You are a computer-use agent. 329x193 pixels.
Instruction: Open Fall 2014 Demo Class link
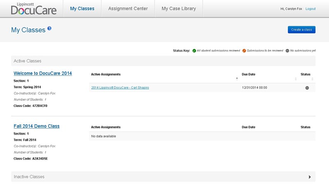pyautogui.click(x=37, y=126)
